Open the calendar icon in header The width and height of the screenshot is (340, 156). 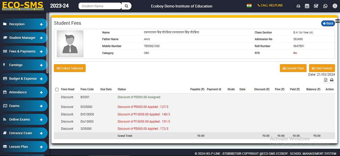307,6
